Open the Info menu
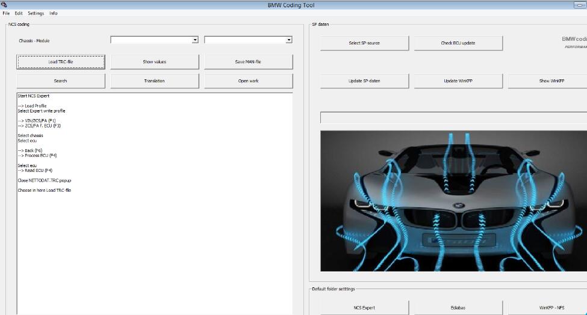Screen dimensions: 587x315 pyautogui.click(x=53, y=13)
